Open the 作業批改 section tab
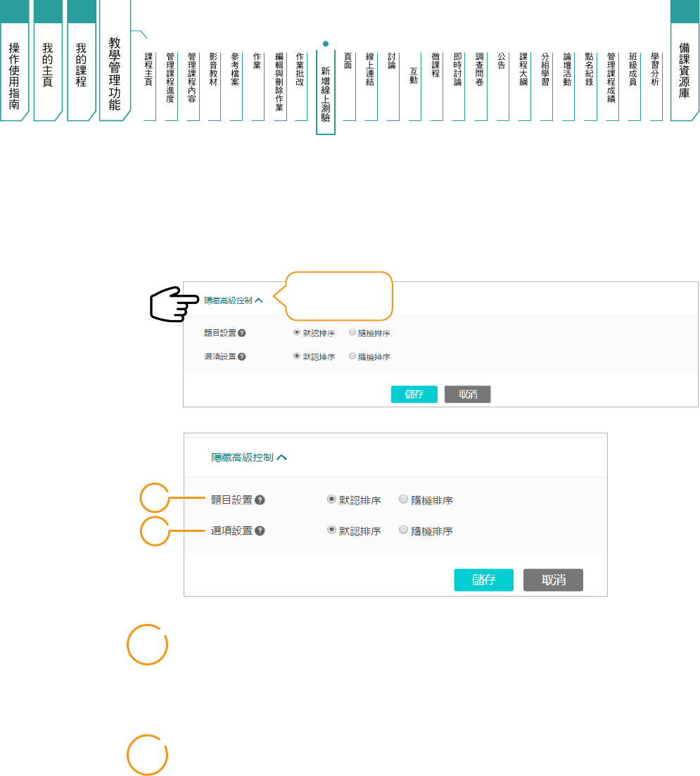 300,85
